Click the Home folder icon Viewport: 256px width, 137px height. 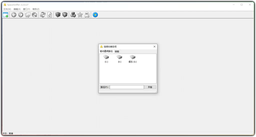coord(34,15)
